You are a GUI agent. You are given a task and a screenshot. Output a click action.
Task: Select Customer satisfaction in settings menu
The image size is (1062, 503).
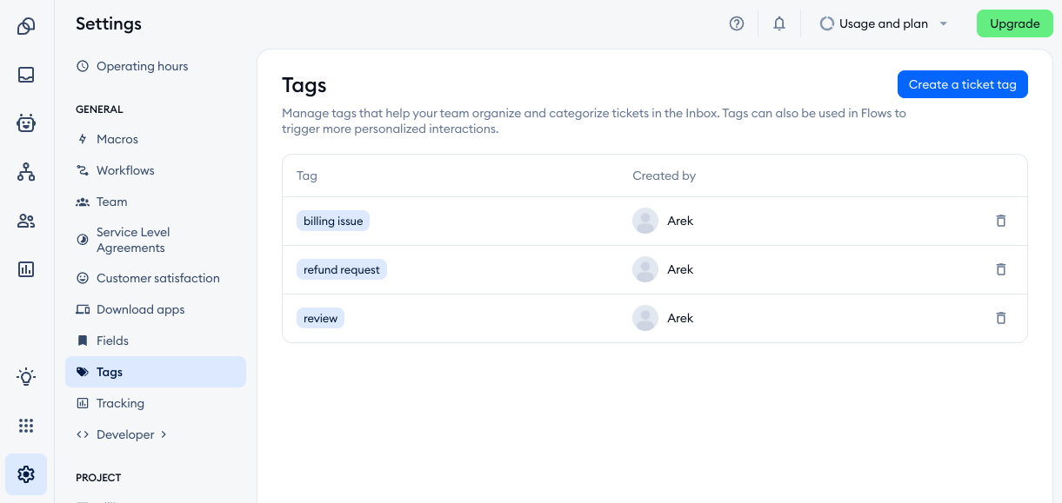coord(157,278)
